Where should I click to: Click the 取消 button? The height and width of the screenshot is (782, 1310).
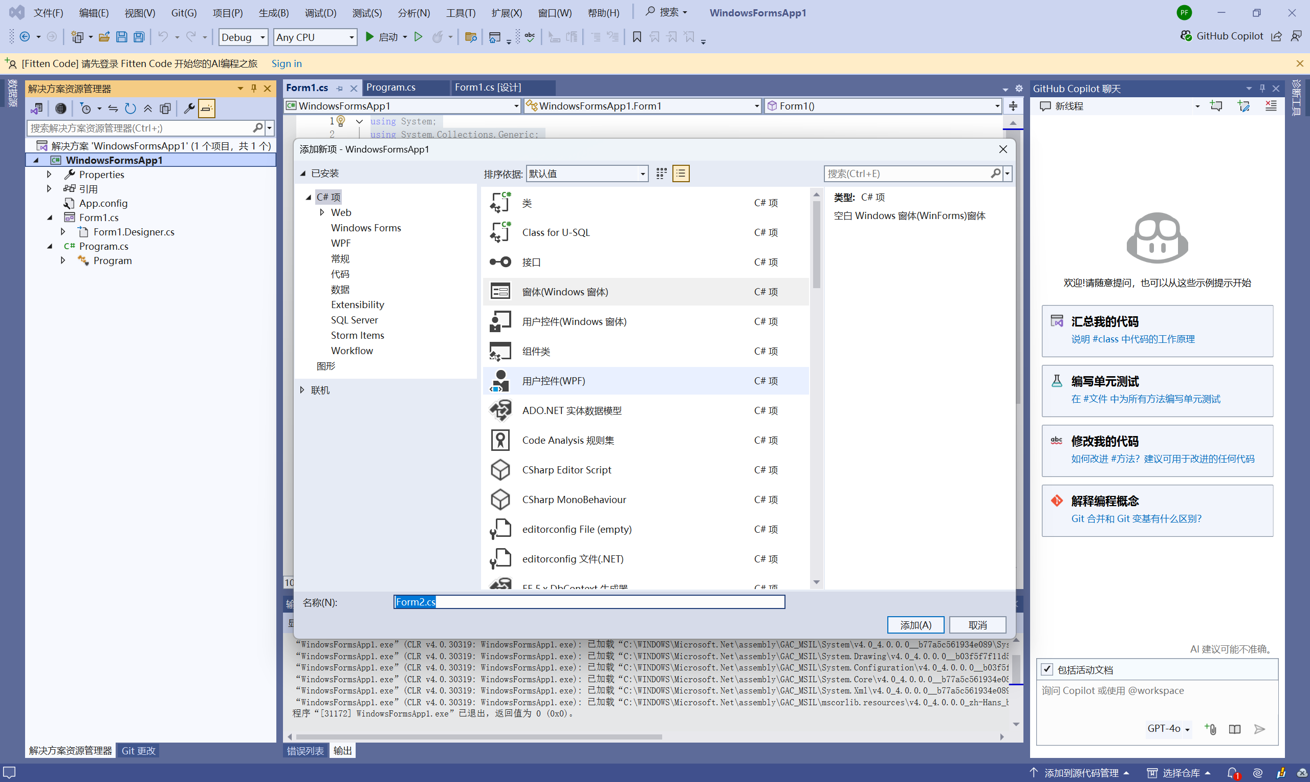(977, 625)
